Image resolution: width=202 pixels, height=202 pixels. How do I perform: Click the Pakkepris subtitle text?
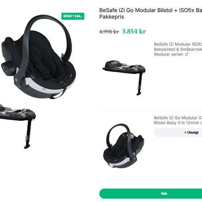pos(112,17)
